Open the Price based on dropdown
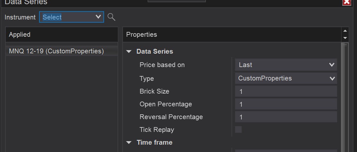The image size is (357, 152). coord(286,65)
